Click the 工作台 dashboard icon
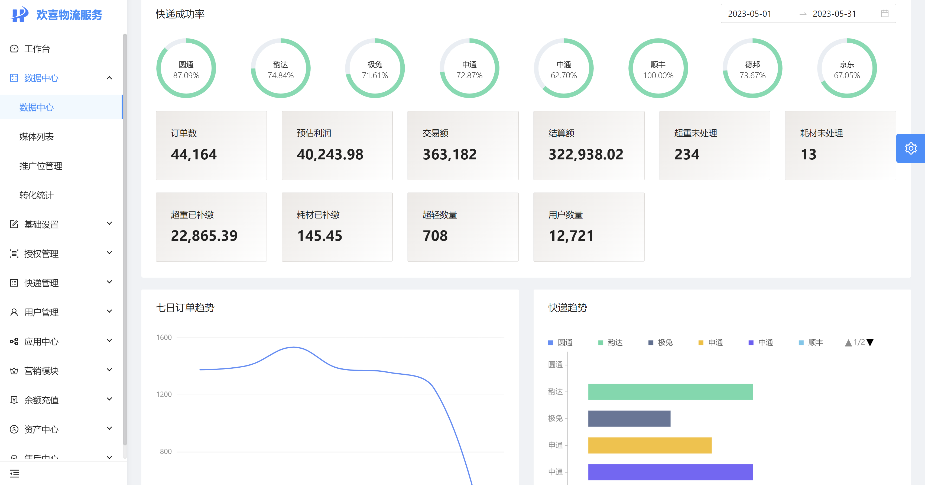925x485 pixels. [x=14, y=49]
